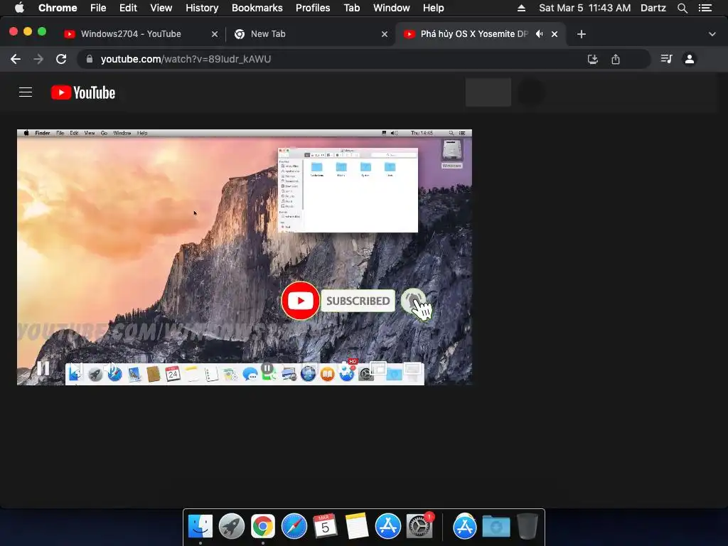Reload the page with refresh icon
Screen dimensions: 728x546
click(x=61, y=59)
